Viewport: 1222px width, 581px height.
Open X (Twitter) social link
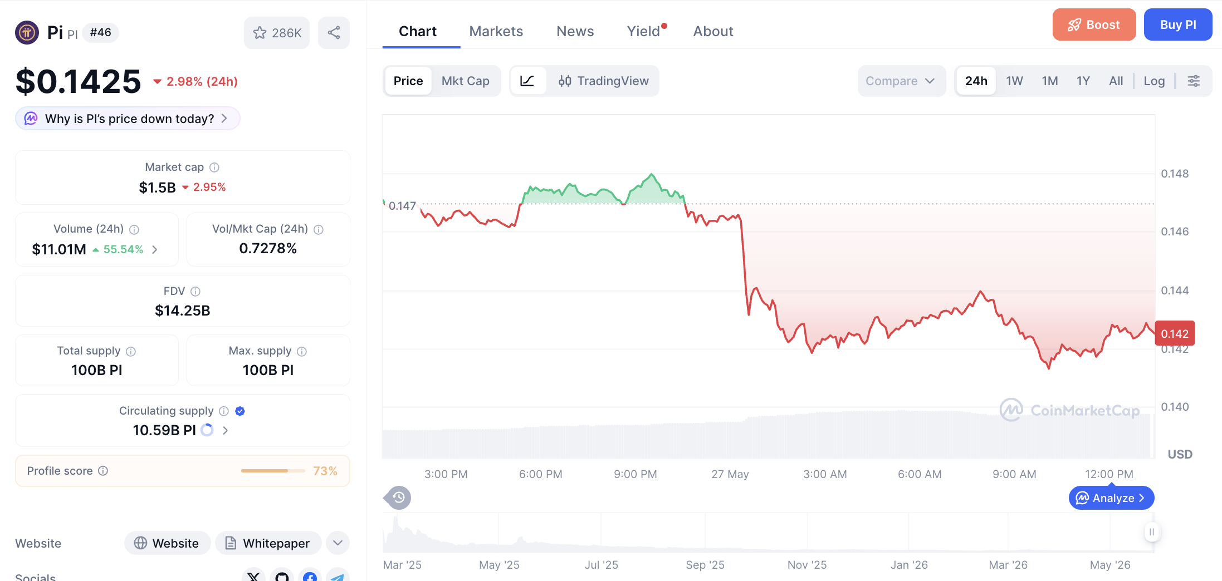pos(253,576)
